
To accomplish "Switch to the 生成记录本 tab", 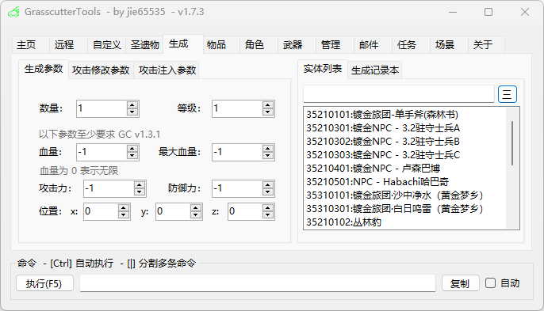I will tap(374, 70).
